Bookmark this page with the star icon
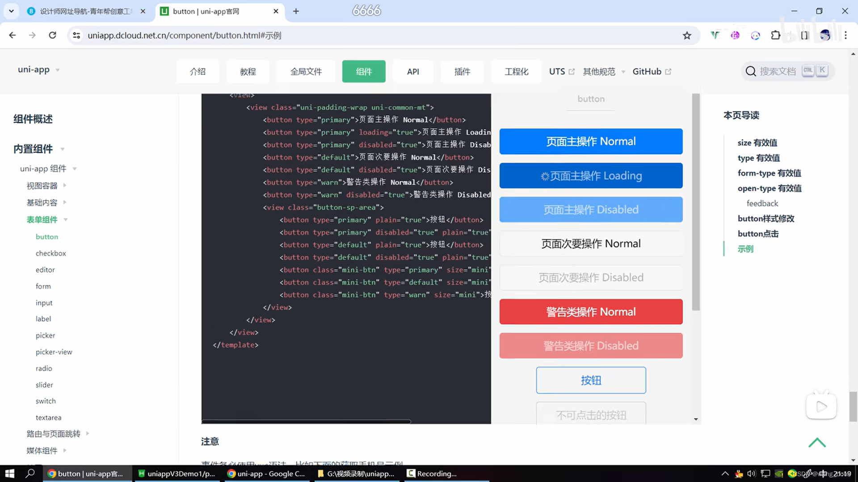 [687, 35]
